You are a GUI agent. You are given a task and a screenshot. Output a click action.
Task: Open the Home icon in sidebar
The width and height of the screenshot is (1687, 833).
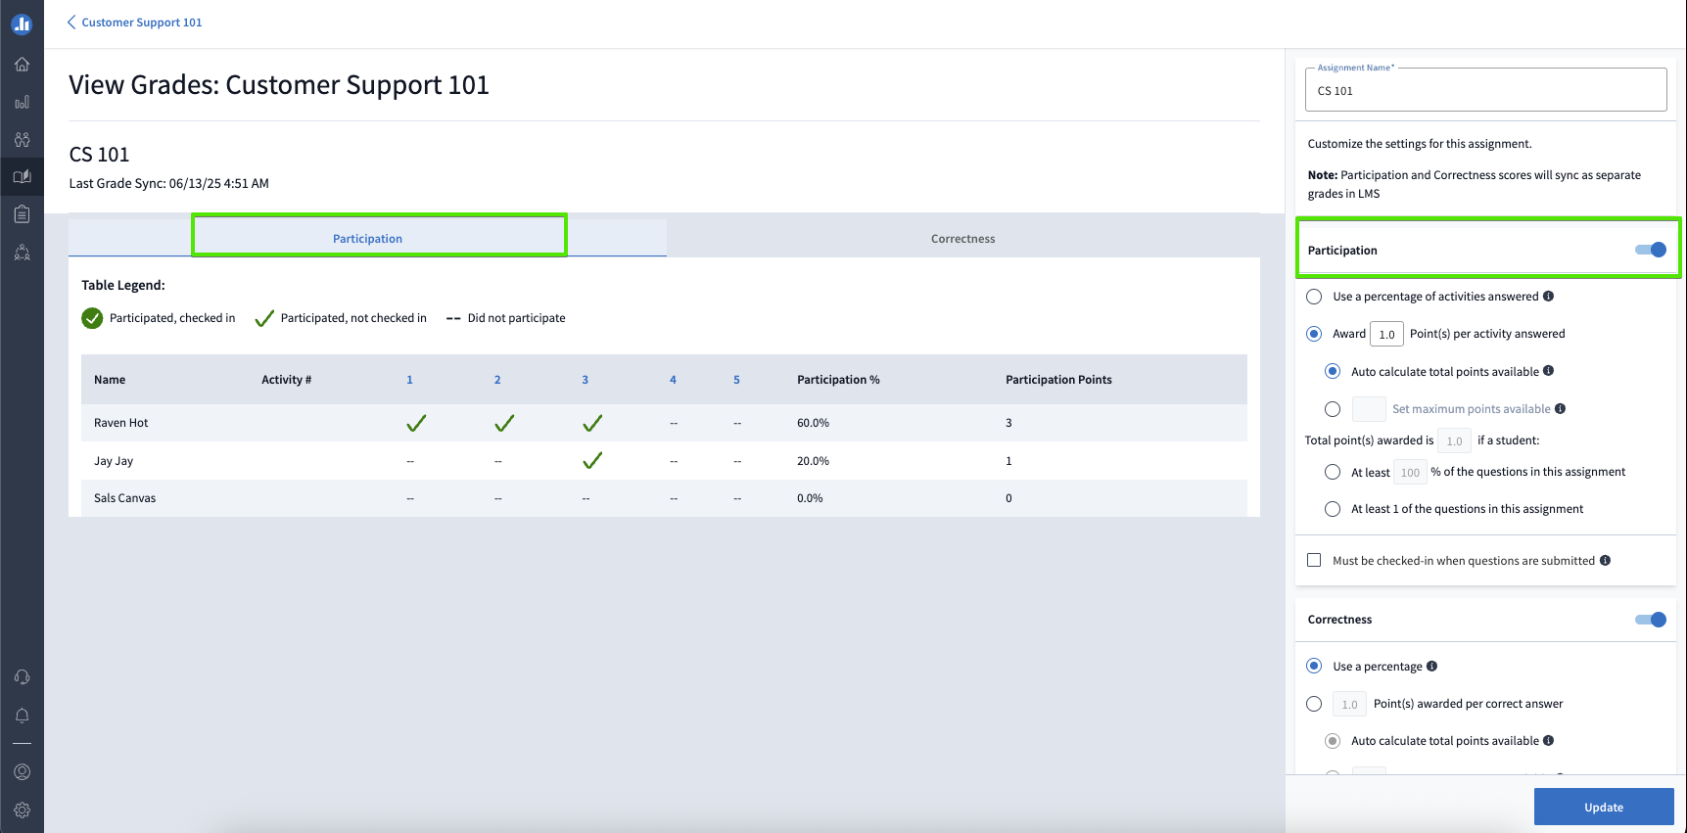(x=22, y=65)
